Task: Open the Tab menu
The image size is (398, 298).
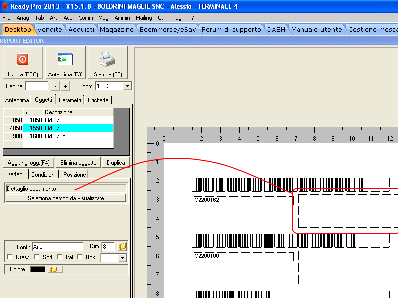Action: coord(39,18)
